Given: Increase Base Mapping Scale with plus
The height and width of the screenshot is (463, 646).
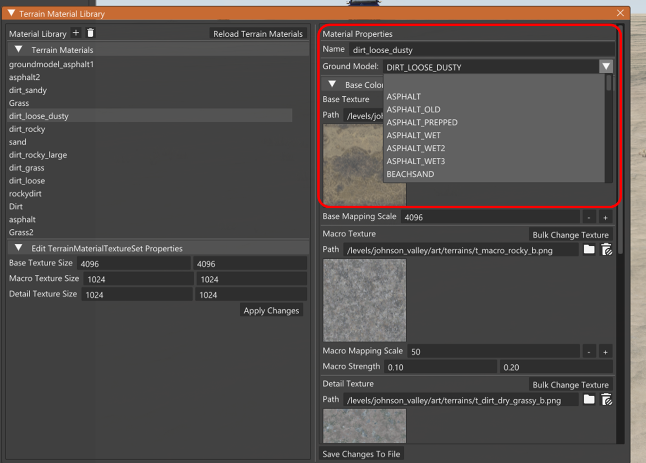Looking at the screenshot, I should [605, 217].
